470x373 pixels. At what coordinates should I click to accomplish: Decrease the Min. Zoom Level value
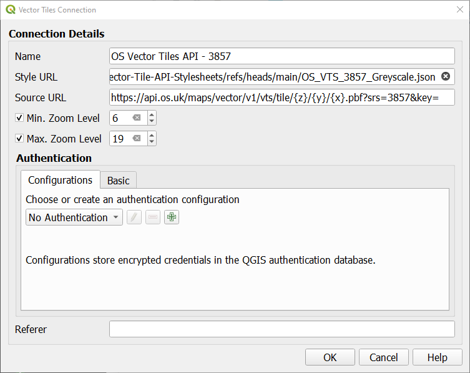click(152, 121)
